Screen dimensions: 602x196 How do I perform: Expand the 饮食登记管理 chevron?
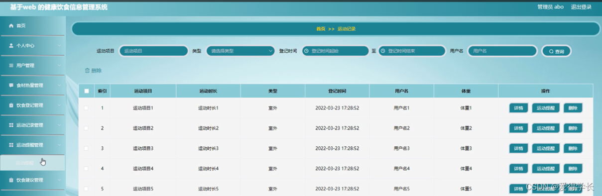(x=59, y=105)
